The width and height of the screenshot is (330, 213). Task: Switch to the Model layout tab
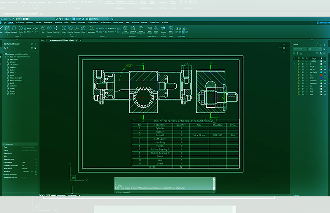tap(53, 195)
